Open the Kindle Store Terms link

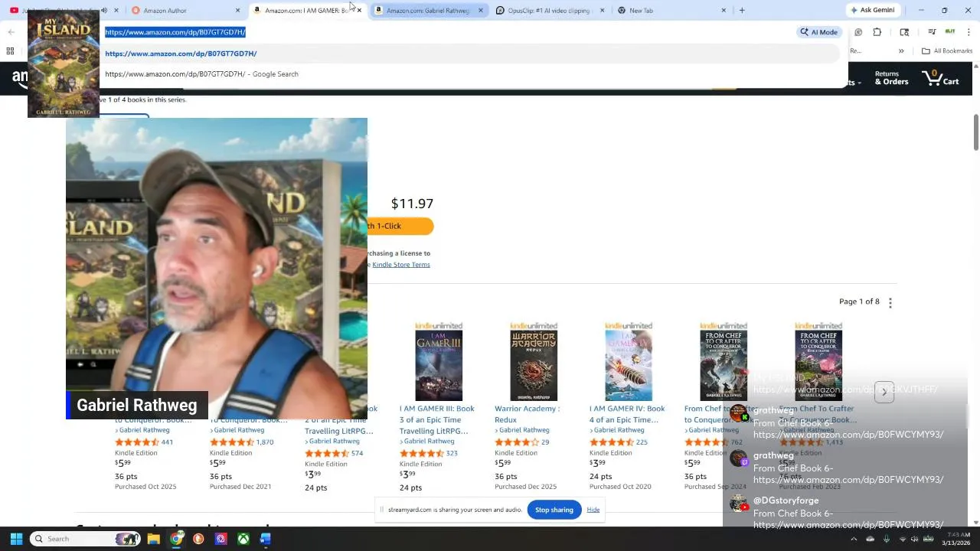[x=401, y=265]
